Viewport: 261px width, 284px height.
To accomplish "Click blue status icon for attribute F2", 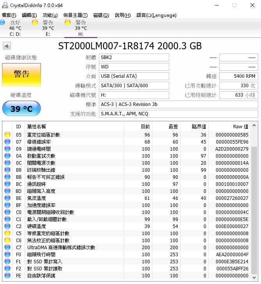I will [7, 269].
